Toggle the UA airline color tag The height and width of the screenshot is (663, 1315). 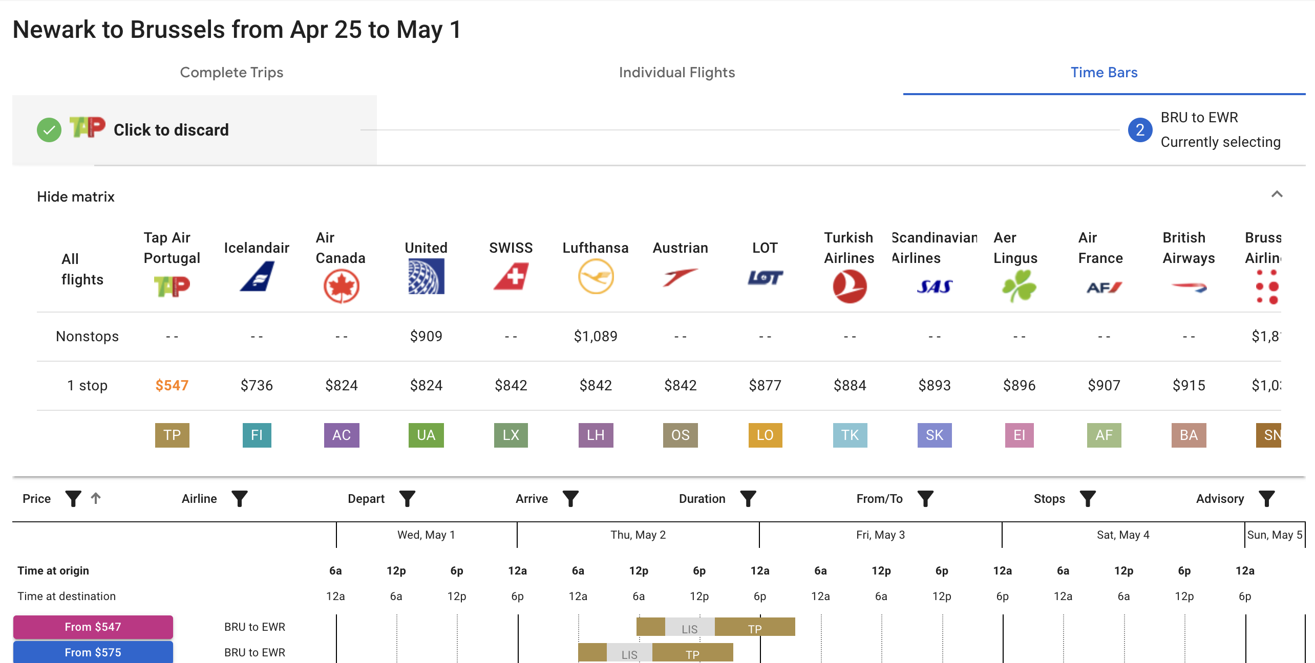(x=426, y=435)
